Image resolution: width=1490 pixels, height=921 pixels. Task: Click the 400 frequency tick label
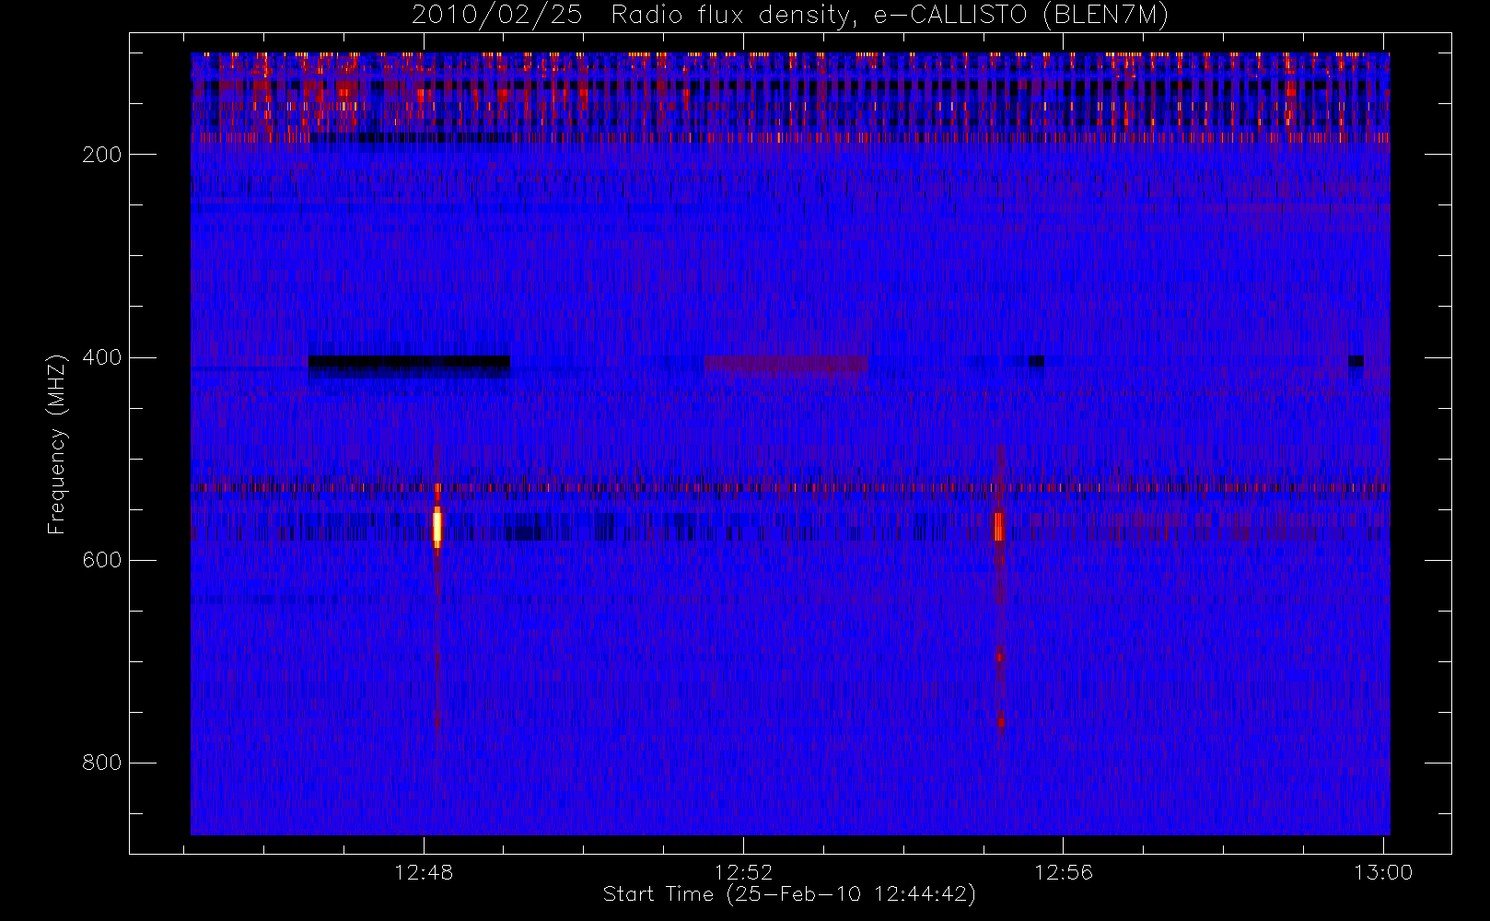point(101,357)
